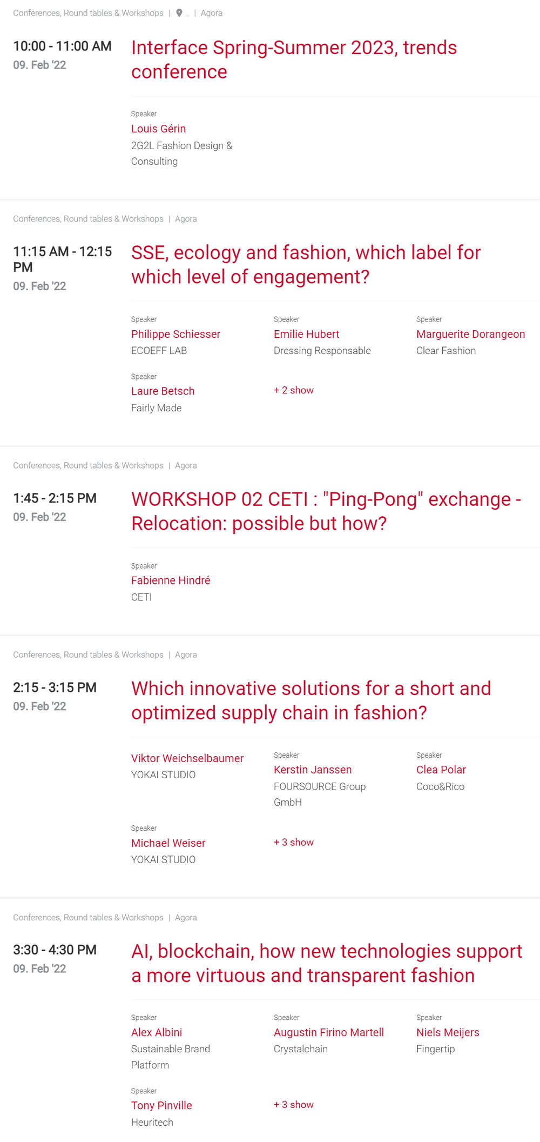Open Marguerite Dorangeon's profile
The height and width of the screenshot is (1142, 540).
(x=470, y=334)
